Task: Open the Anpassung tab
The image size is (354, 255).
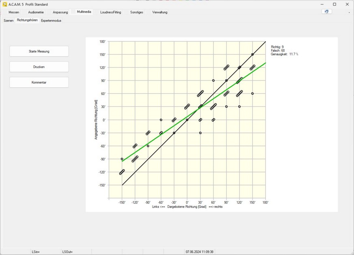Action: [x=60, y=12]
